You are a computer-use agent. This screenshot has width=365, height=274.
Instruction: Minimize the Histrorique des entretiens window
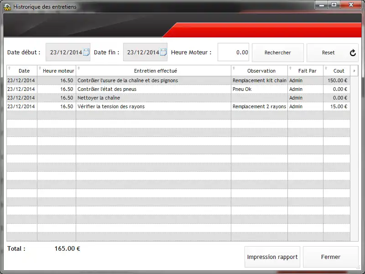pos(322,5)
